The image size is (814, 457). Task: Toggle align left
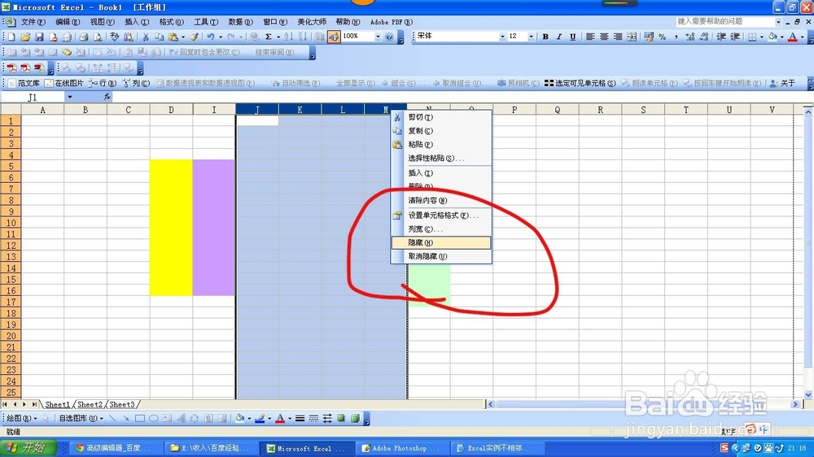click(590, 37)
